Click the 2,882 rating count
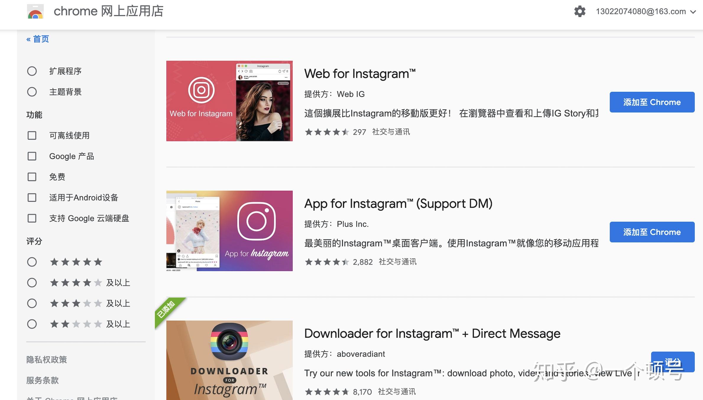The image size is (703, 400). [x=363, y=262]
